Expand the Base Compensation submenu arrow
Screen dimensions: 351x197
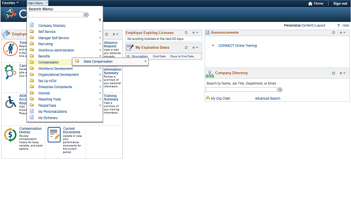145,61
